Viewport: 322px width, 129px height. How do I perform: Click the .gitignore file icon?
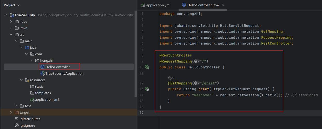[17, 125]
